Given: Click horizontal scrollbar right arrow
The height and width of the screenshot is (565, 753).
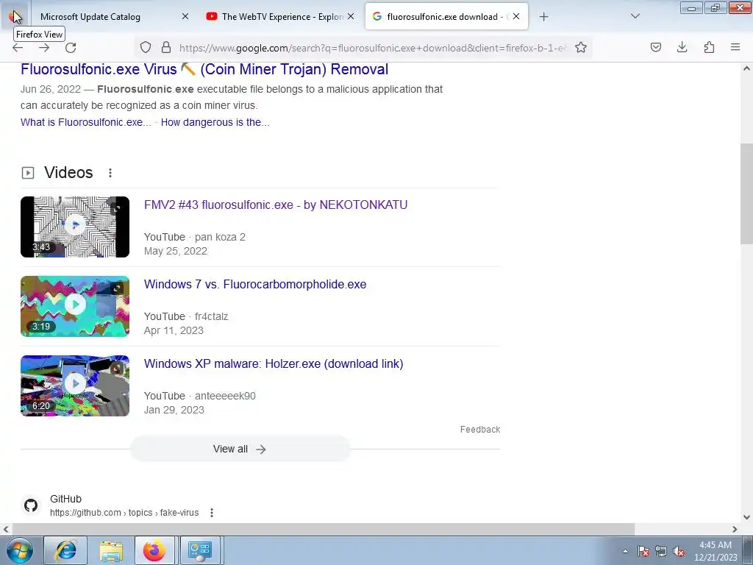Looking at the screenshot, I should point(735,529).
